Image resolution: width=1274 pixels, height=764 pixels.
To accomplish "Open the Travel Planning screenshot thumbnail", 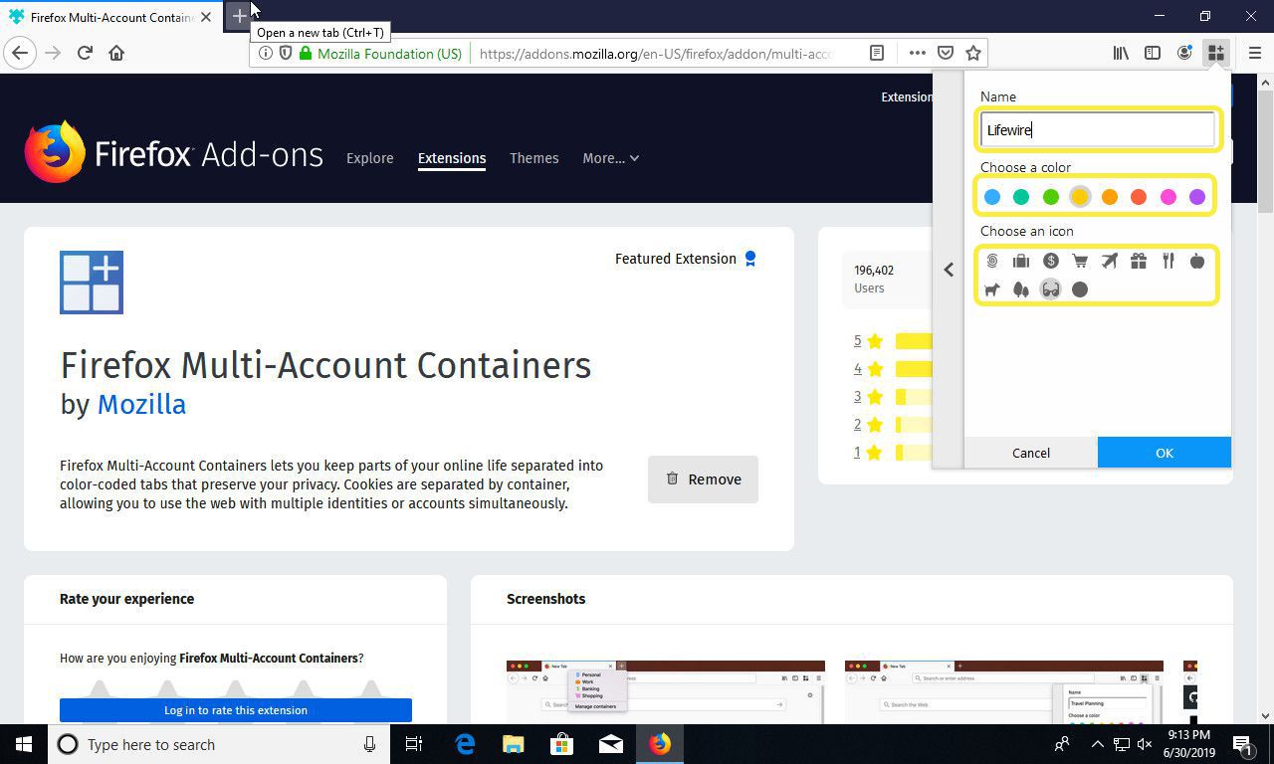I will pyautogui.click(x=1004, y=692).
